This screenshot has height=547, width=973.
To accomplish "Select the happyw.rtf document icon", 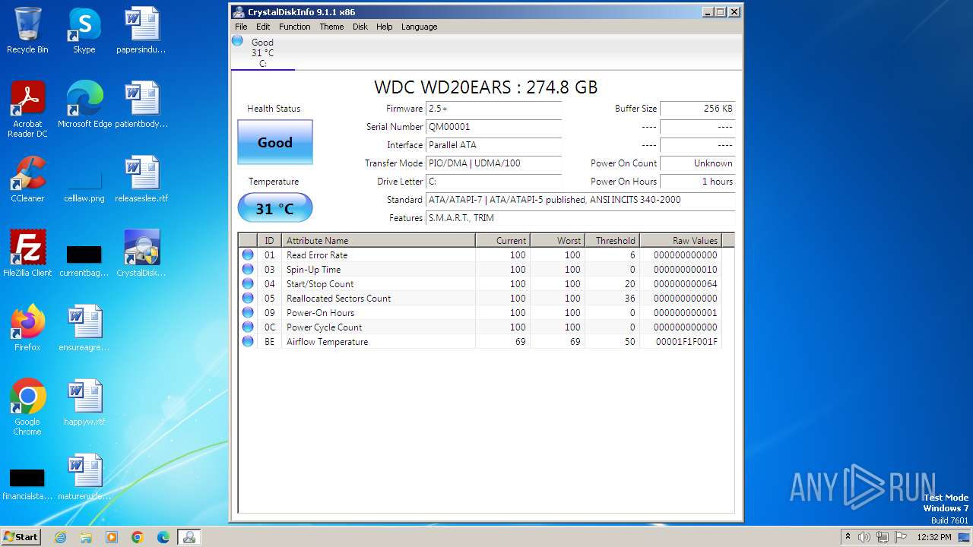I will [84, 403].
